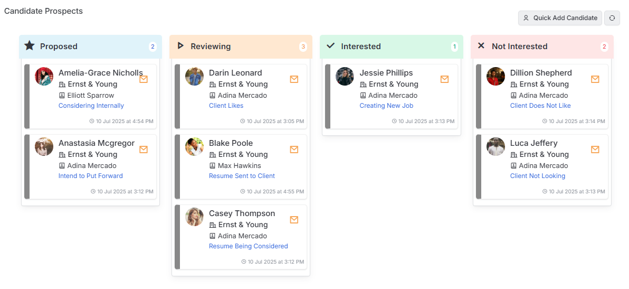Click the mail icon on Jessie Phillips card
The width and height of the screenshot is (629, 289).
click(444, 79)
